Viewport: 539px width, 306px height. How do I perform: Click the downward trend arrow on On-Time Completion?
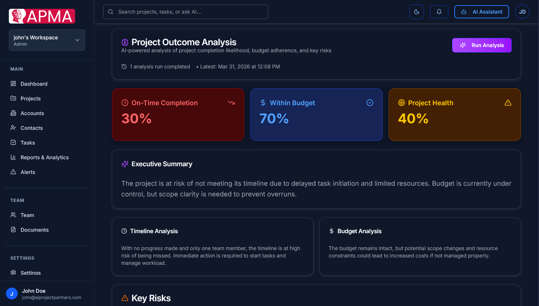click(x=231, y=103)
